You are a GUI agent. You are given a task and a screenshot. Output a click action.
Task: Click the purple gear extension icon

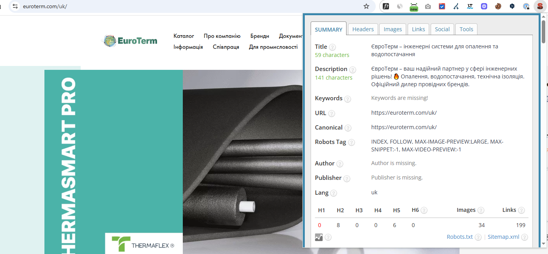(x=484, y=6)
